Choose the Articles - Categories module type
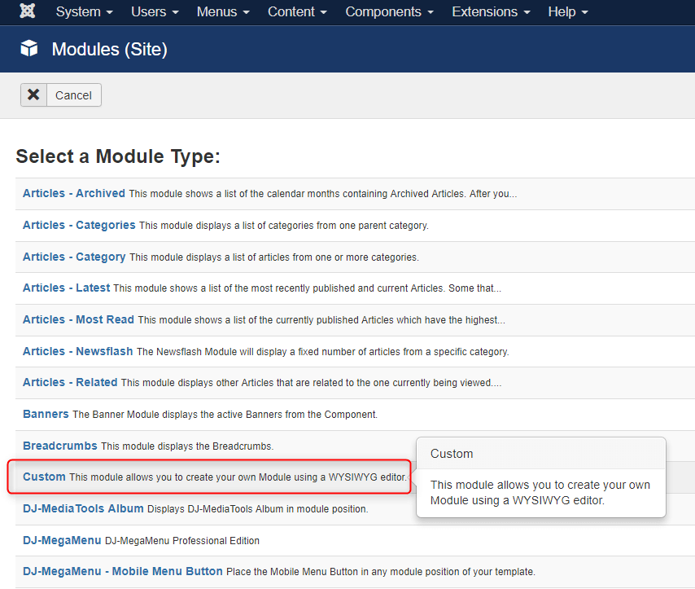Screen dimensions: 695x589 pyautogui.click(x=79, y=225)
